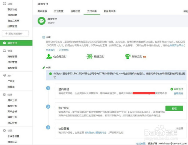Screen dimensions: 188x145
Task: Click the 申请中 status under 微信支付
Action: click(x=51, y=23)
